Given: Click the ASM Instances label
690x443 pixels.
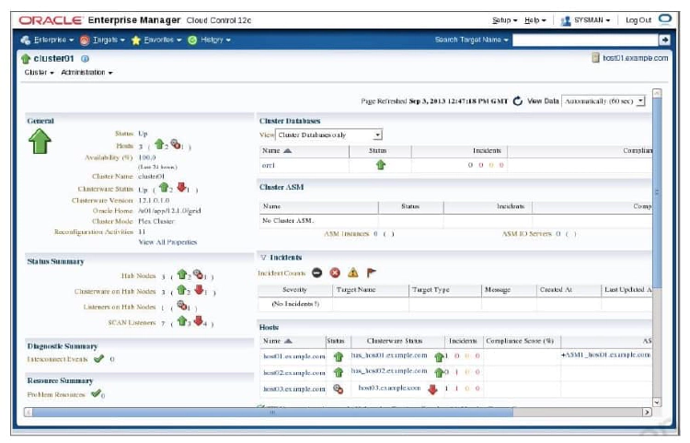Looking at the screenshot, I should point(346,234).
